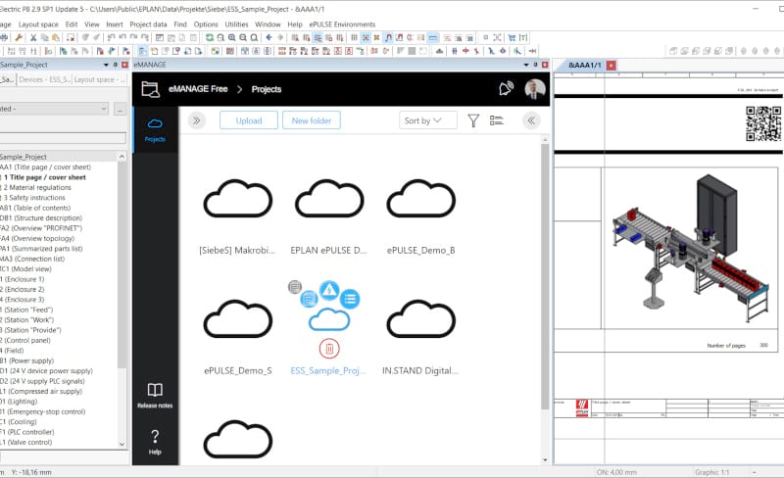The image size is (784, 478).
Task: Switch to list view layout icon
Action: 497,120
